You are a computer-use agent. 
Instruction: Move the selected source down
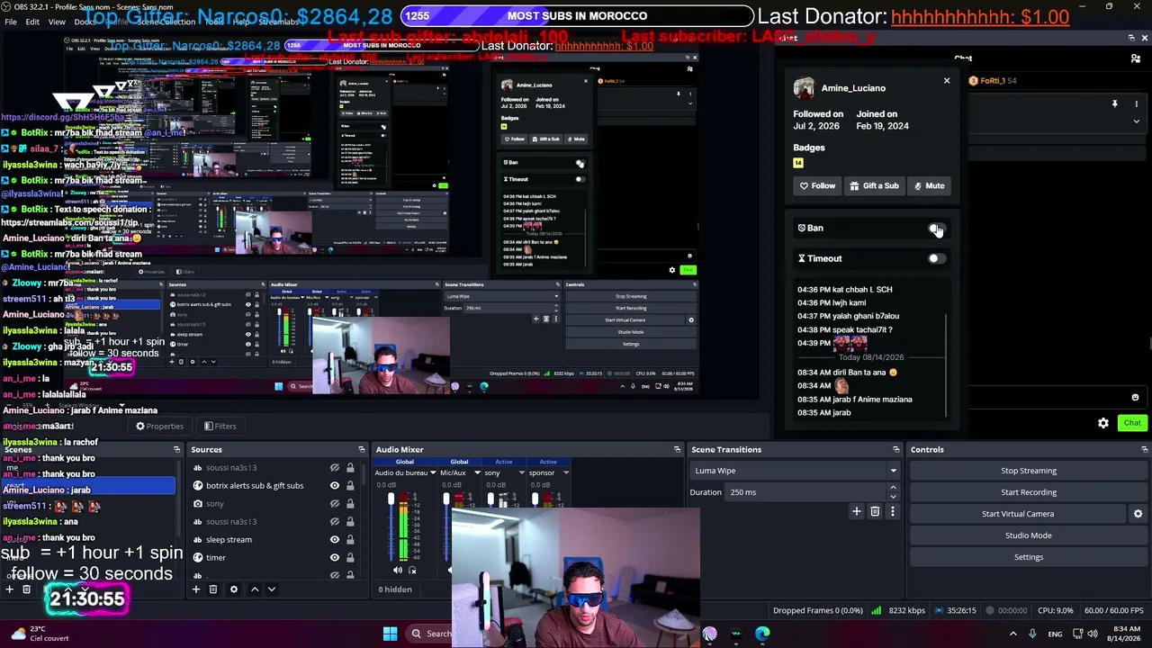coord(272,589)
